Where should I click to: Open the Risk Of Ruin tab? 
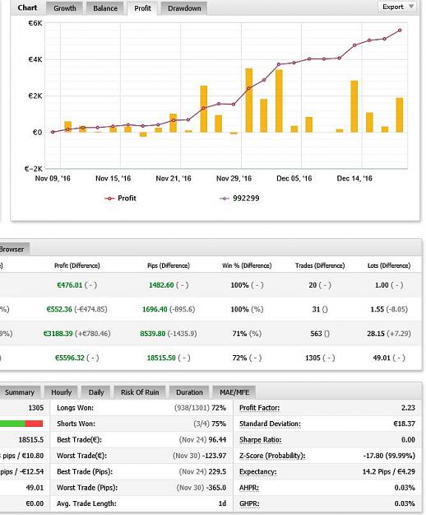[140, 392]
